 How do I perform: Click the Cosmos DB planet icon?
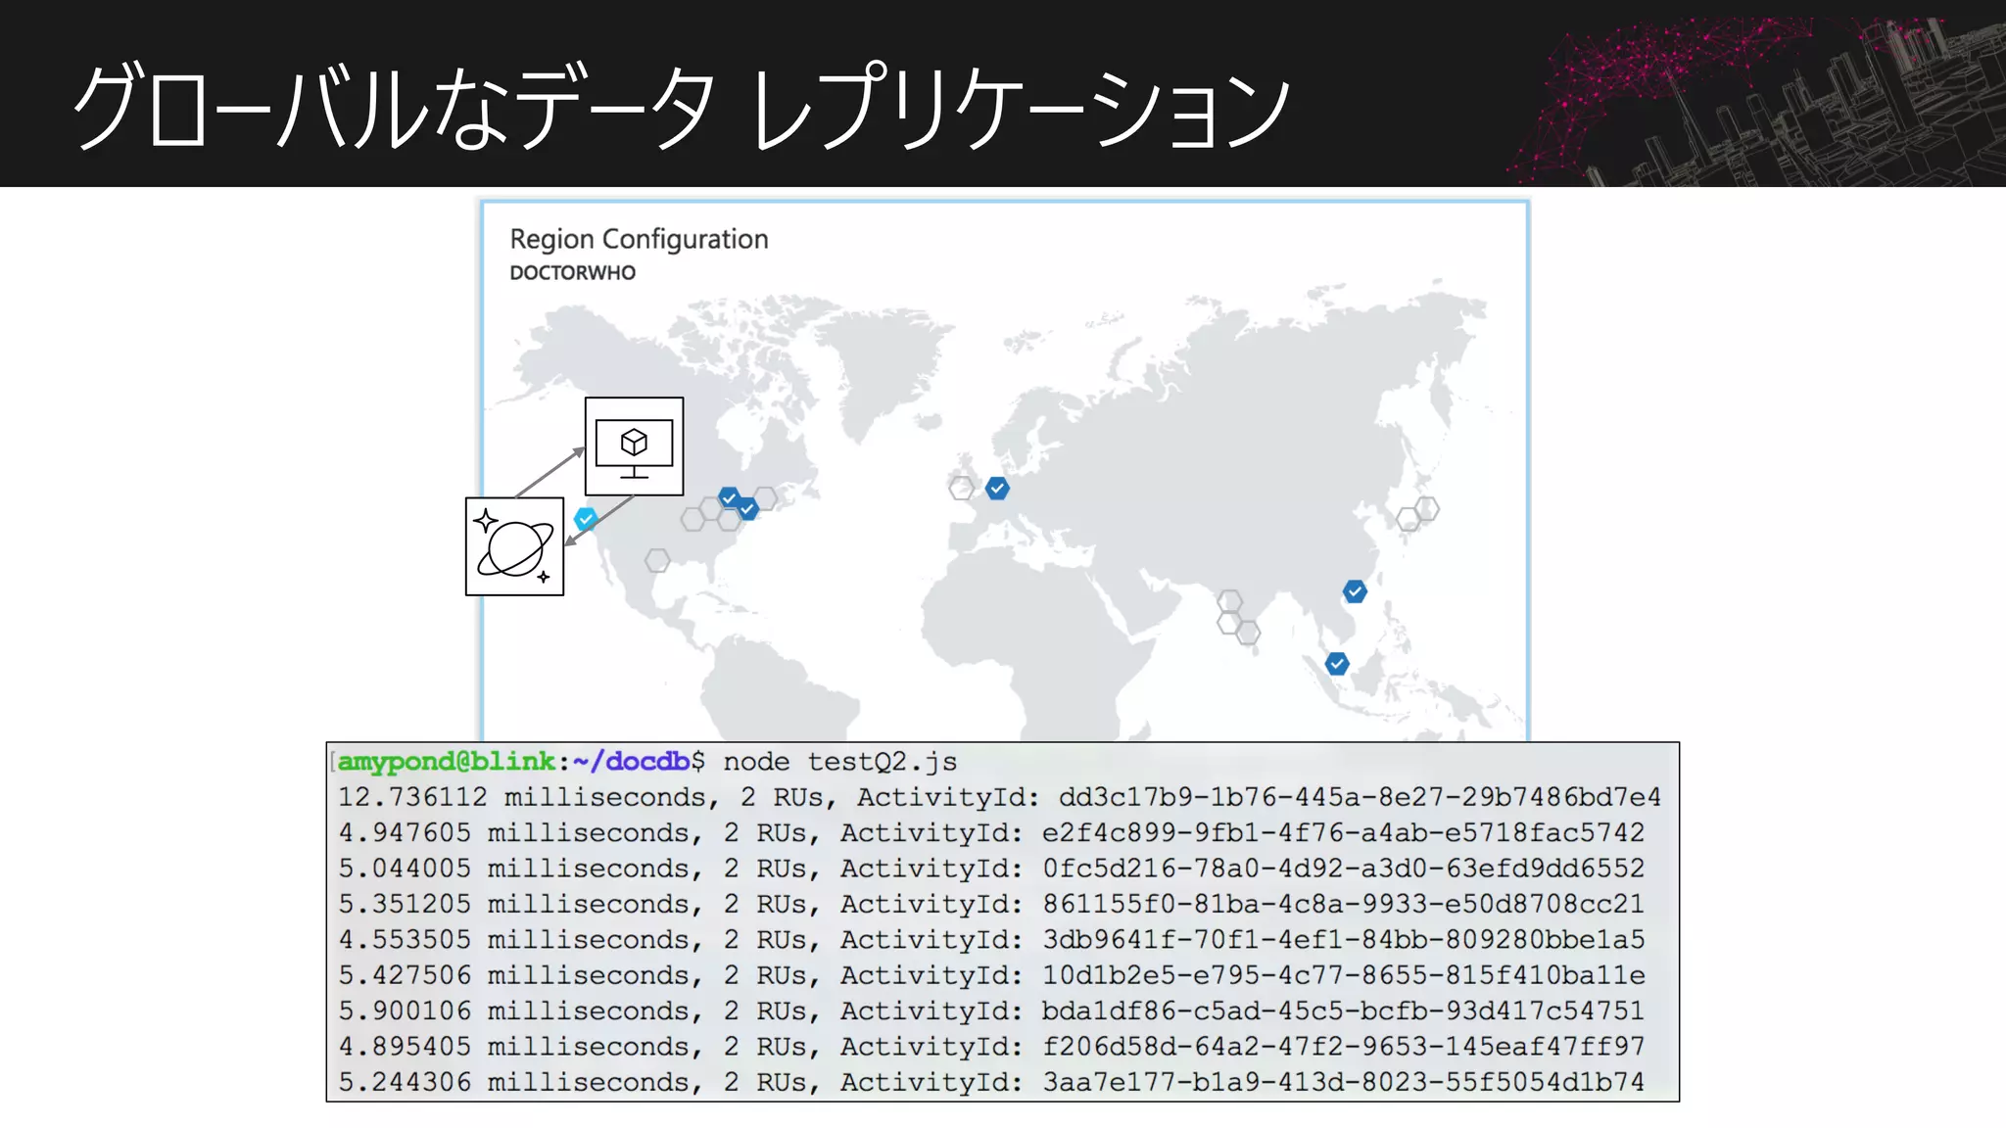514,546
